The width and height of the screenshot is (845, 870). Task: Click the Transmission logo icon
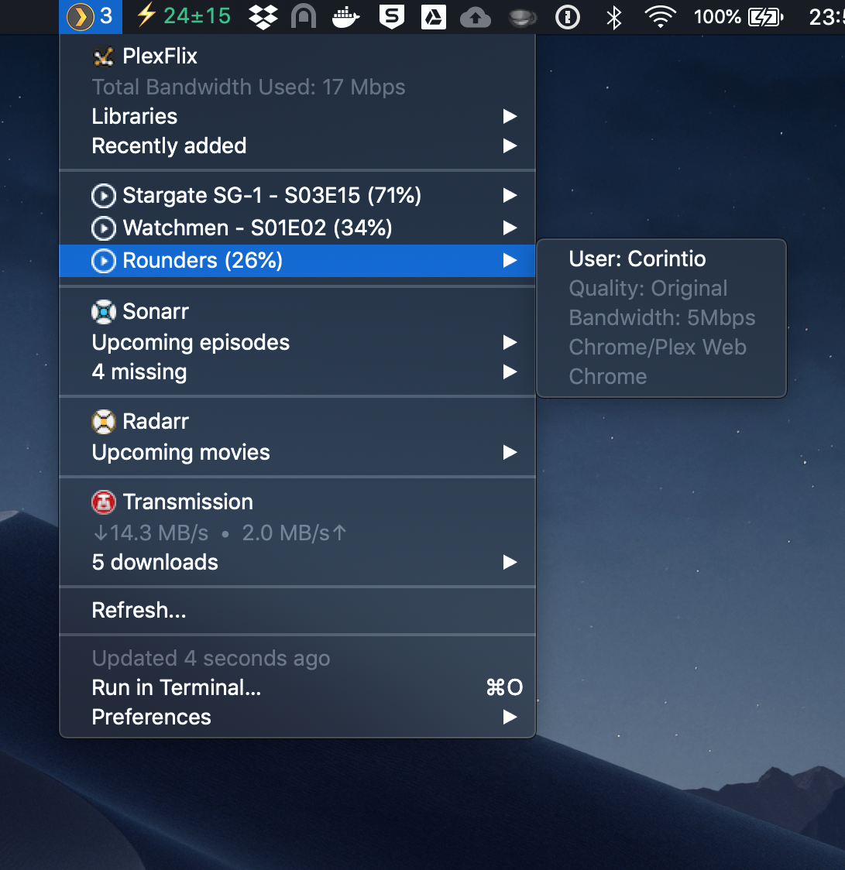[104, 502]
